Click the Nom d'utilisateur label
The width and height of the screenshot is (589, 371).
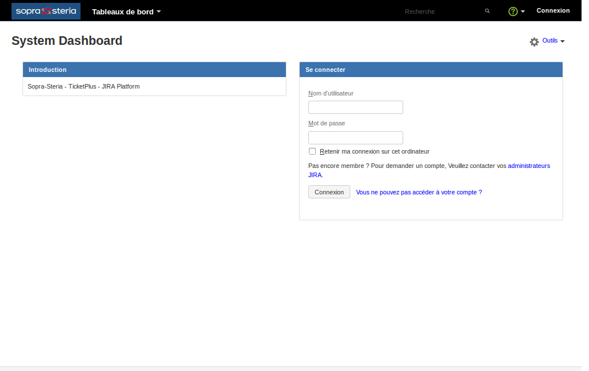pos(331,93)
